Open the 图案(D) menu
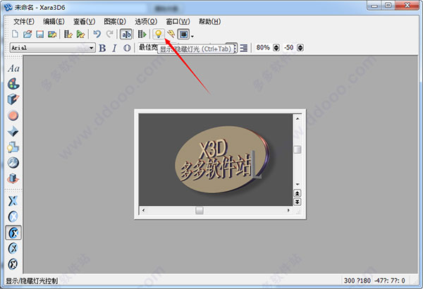This screenshot has width=423, height=289. tap(115, 22)
